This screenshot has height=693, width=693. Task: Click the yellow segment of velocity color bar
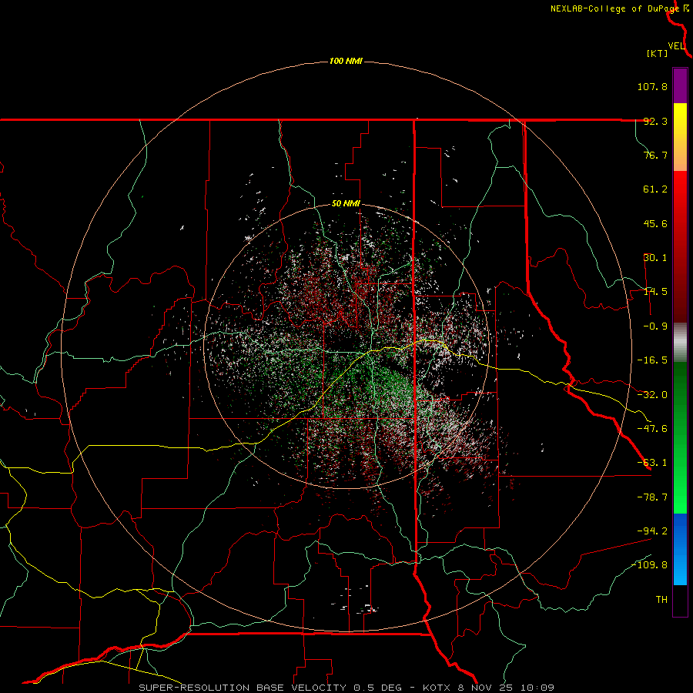coord(680,137)
